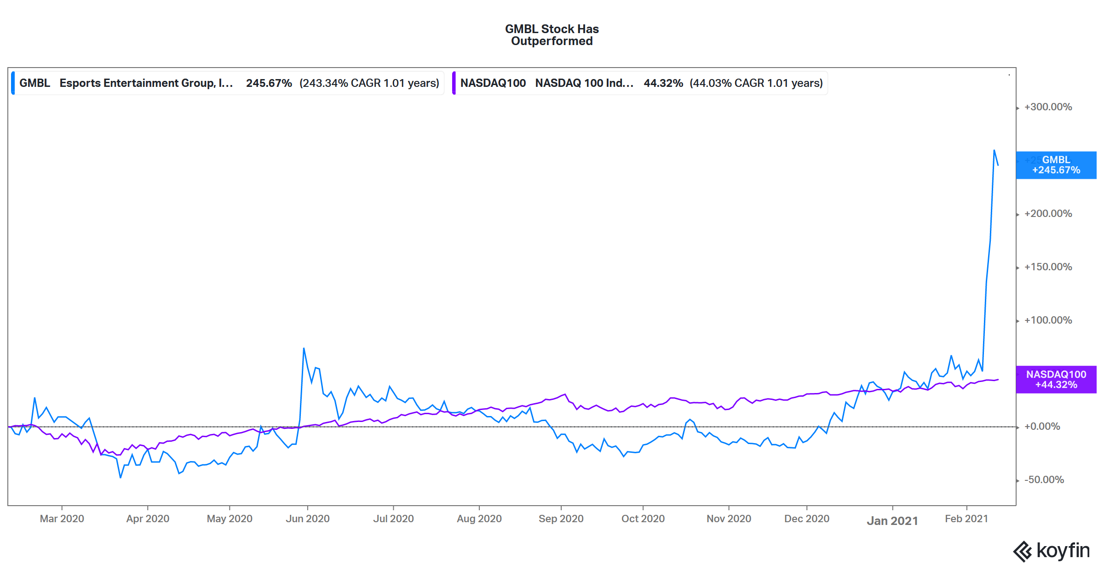
Task: Click the May 2020 x-axis label
Action: coord(230,519)
